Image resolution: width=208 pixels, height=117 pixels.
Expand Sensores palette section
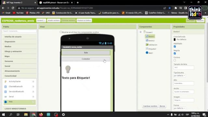tap(19, 61)
